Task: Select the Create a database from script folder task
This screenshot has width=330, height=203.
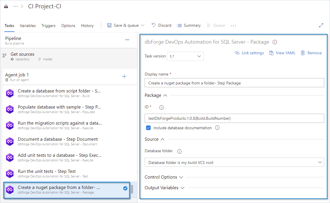Action: [70, 93]
